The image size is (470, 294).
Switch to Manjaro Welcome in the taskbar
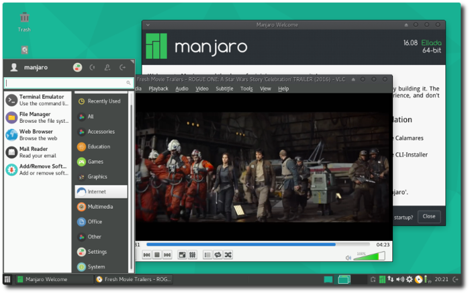pyautogui.click(x=54, y=279)
